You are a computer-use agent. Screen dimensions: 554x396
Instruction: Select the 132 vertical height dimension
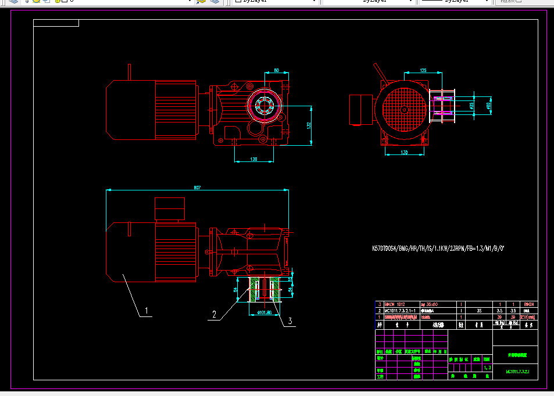[309, 125]
